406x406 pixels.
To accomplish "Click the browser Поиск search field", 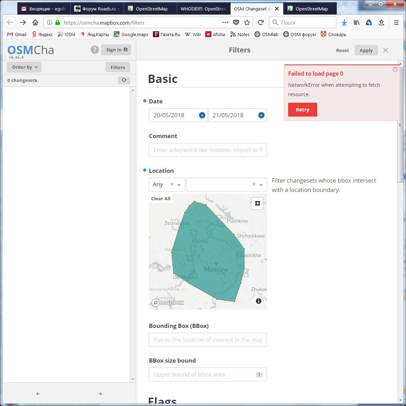I will coord(302,23).
